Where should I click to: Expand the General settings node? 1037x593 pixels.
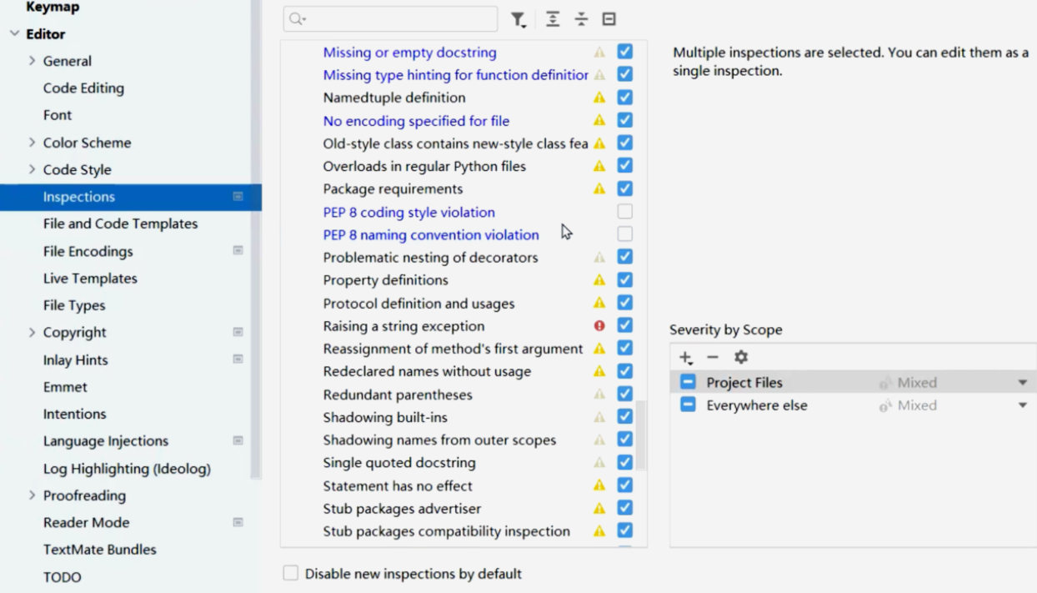coord(33,61)
